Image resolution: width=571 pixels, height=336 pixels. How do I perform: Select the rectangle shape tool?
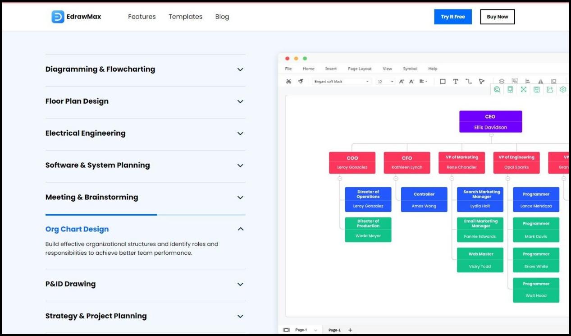click(443, 82)
